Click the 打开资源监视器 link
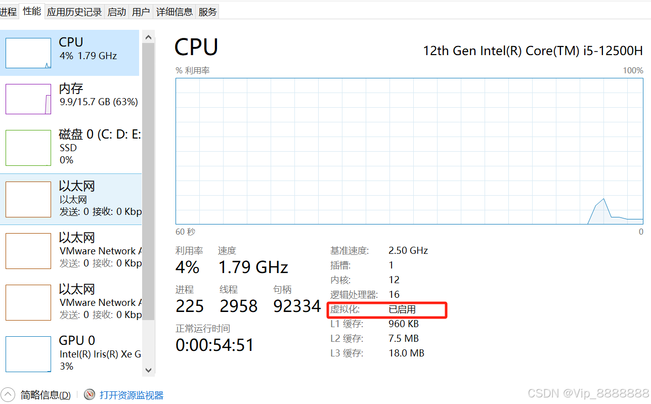The image size is (651, 404). 132,395
